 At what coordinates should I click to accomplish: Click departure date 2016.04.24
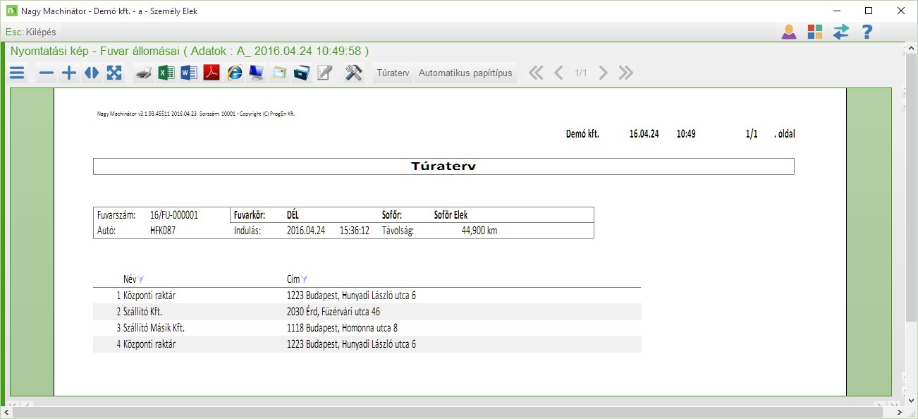pyautogui.click(x=306, y=231)
